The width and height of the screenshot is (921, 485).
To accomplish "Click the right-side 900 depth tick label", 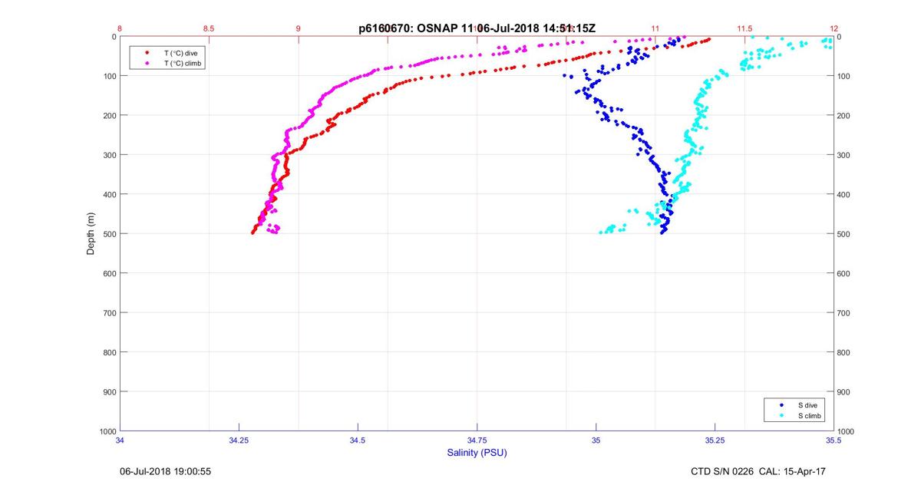I will (843, 391).
